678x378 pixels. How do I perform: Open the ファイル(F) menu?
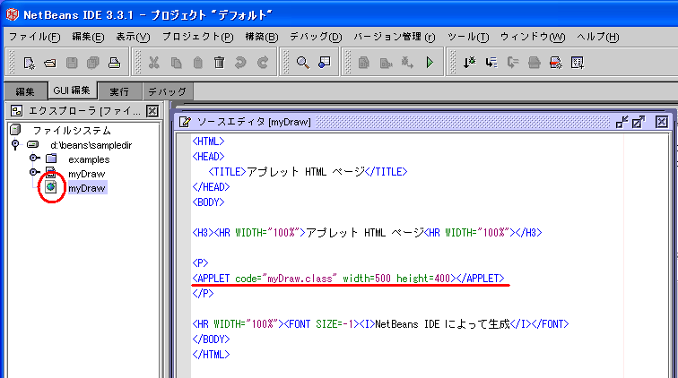pyautogui.click(x=35, y=37)
